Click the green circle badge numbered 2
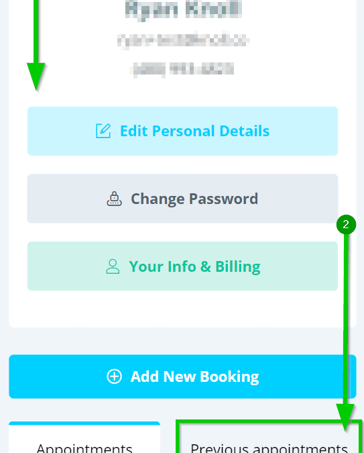The height and width of the screenshot is (453, 364). 346,224
